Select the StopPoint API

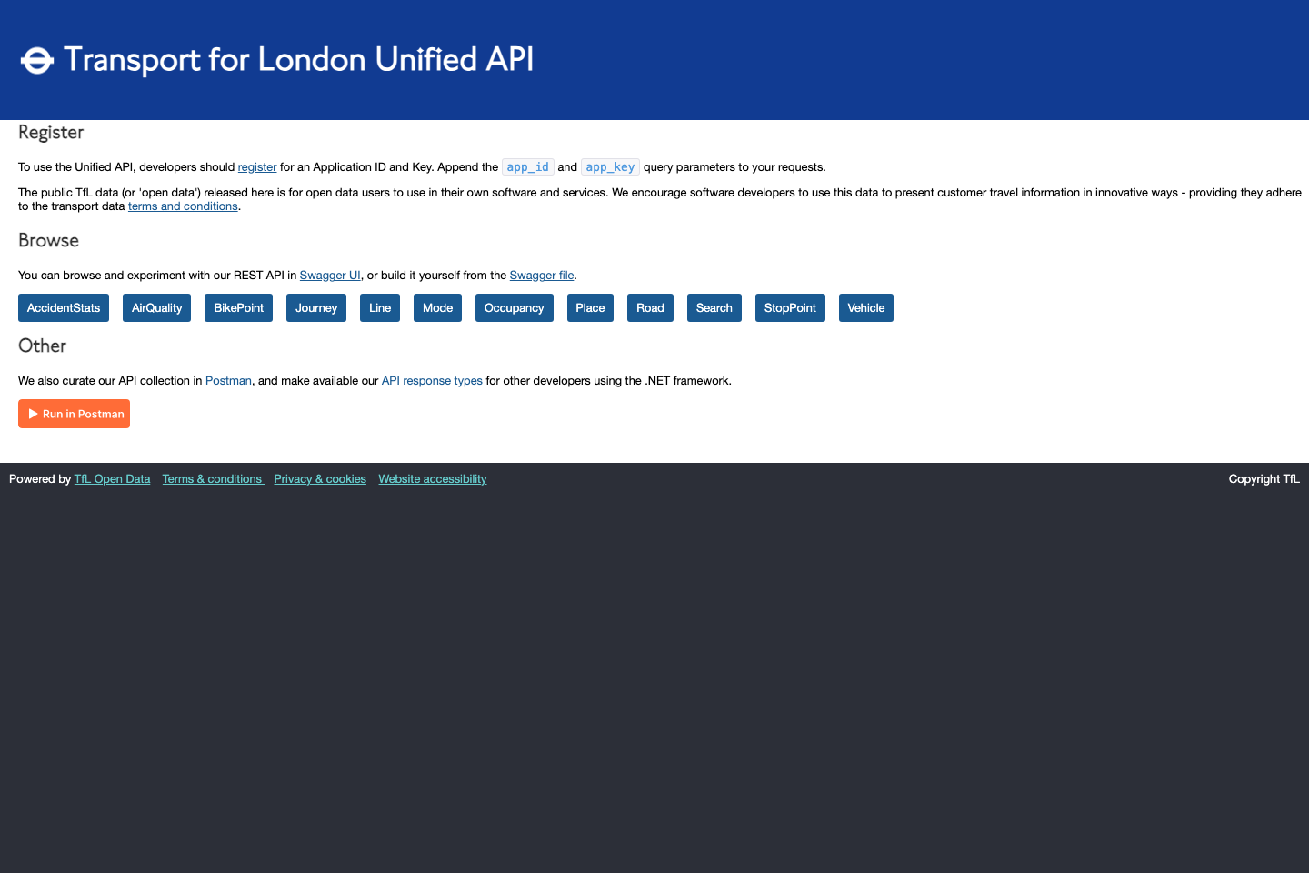[790, 307]
